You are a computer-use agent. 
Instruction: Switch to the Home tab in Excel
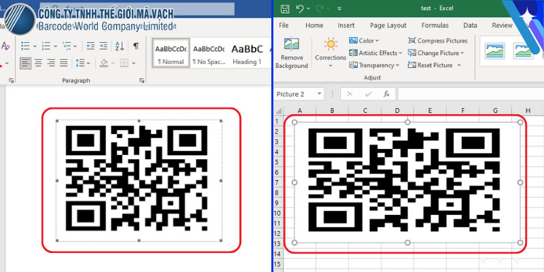[x=314, y=25]
